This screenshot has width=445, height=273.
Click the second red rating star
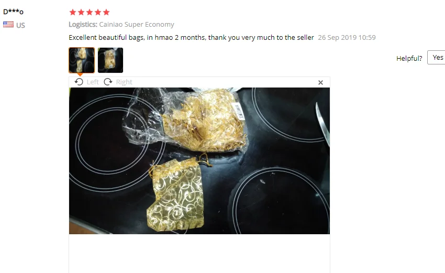coord(81,12)
